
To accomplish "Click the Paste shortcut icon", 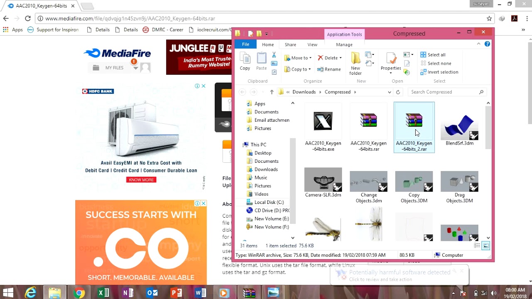I will (274, 72).
